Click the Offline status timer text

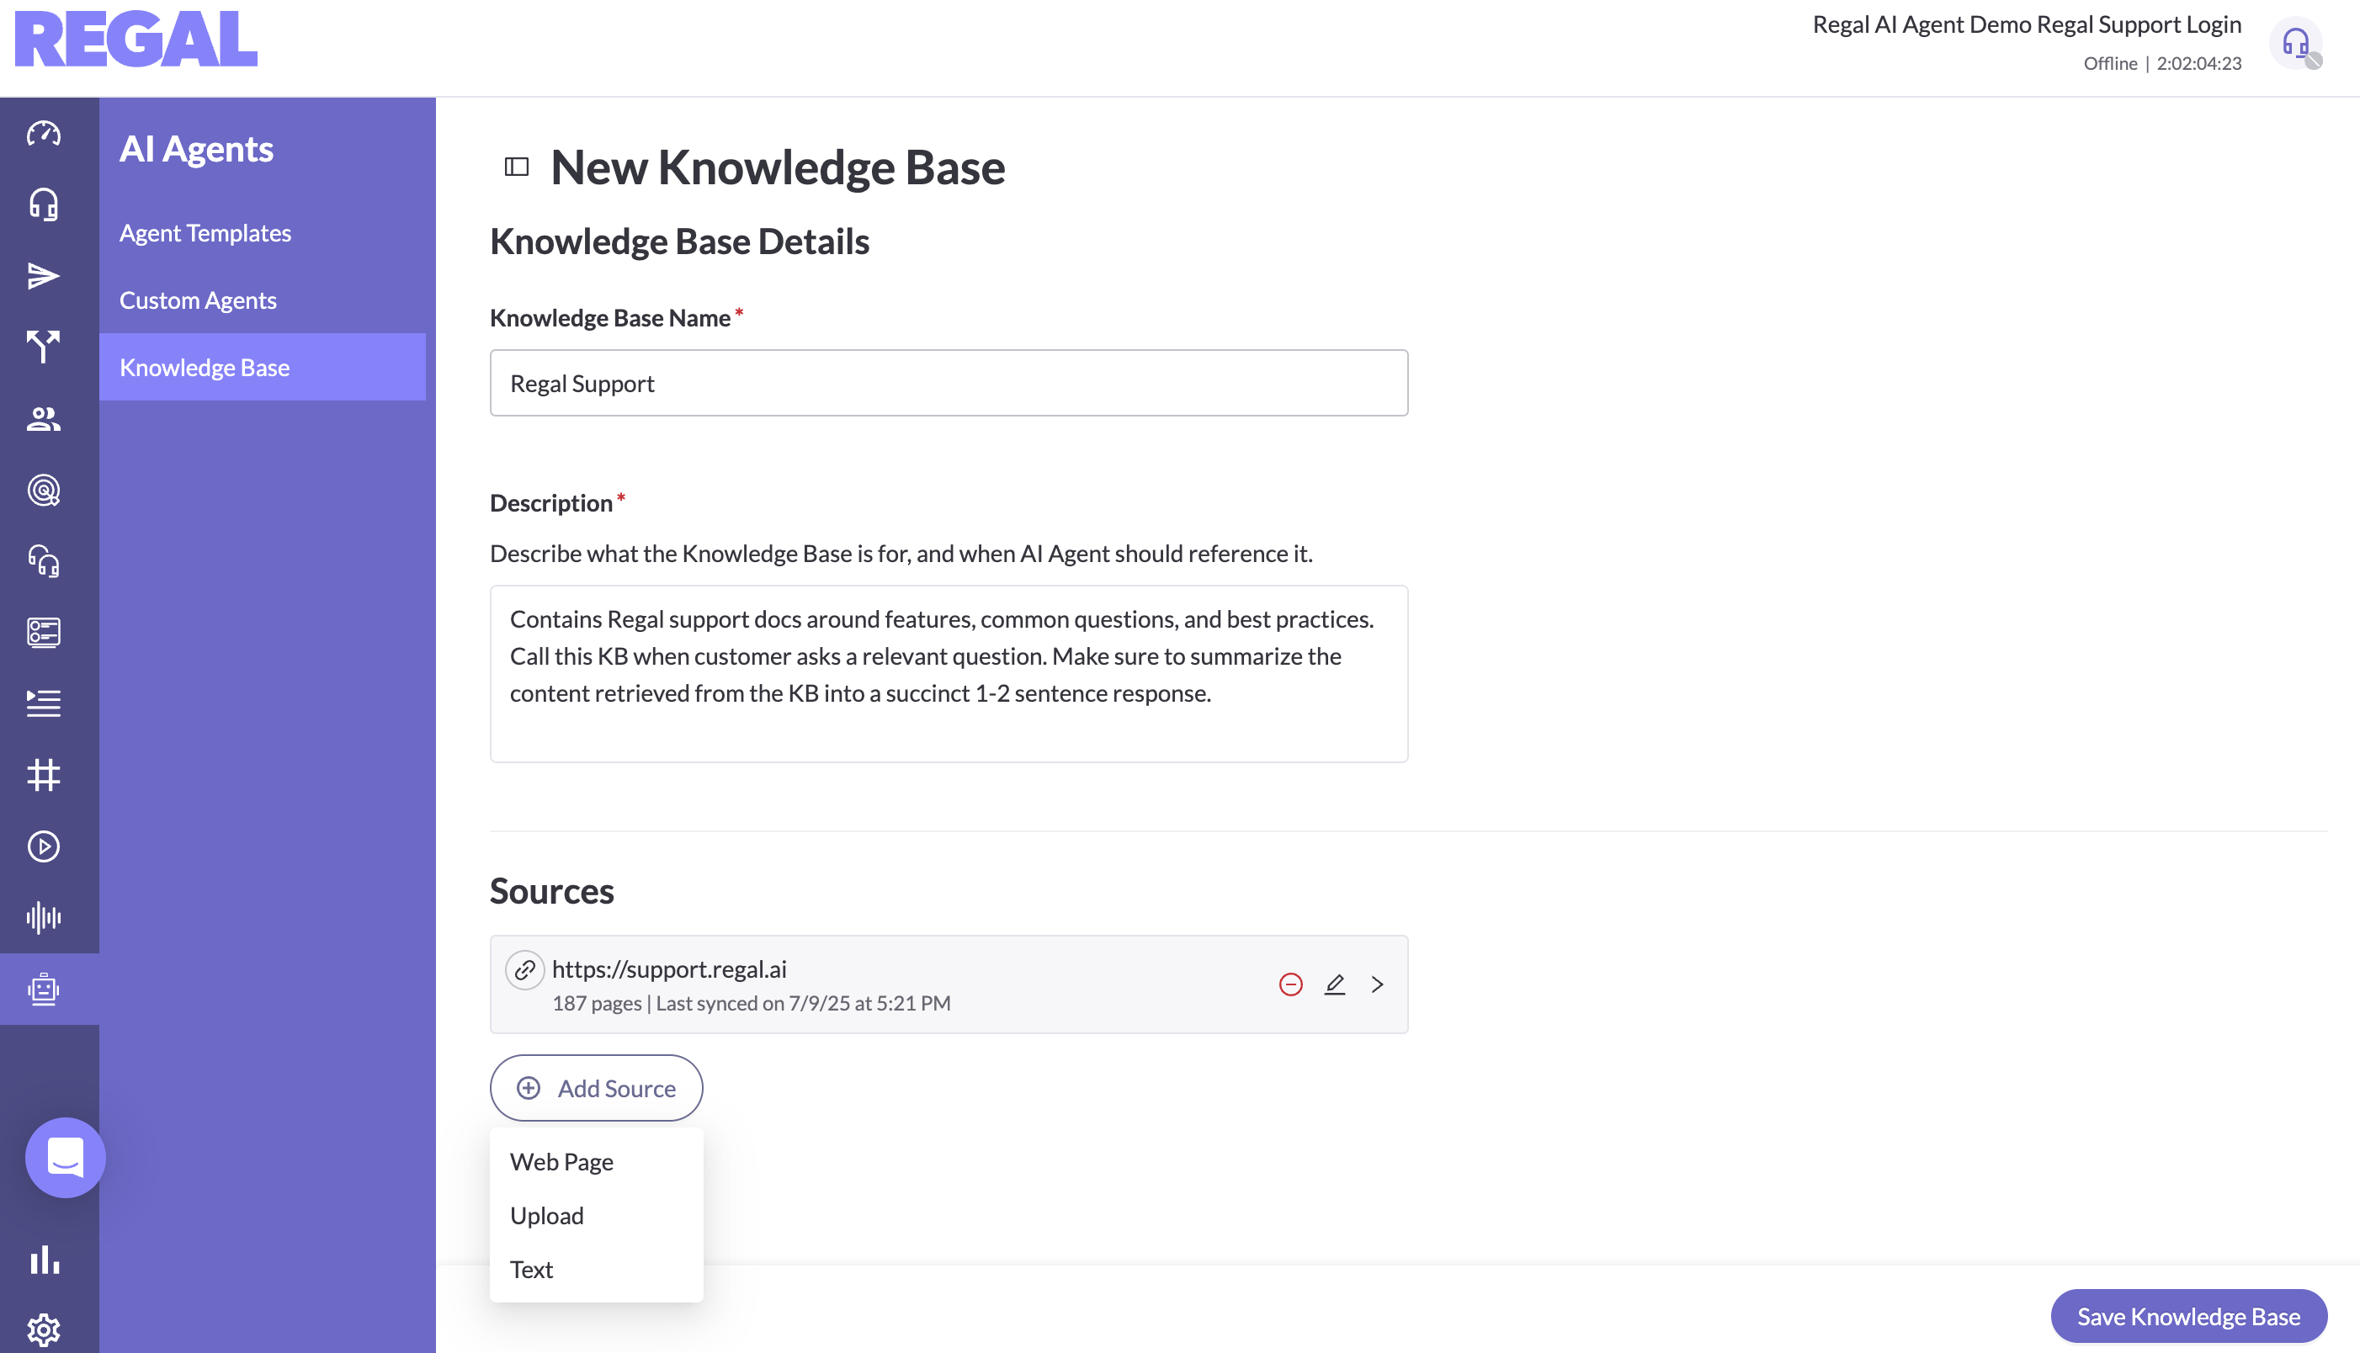2162,63
